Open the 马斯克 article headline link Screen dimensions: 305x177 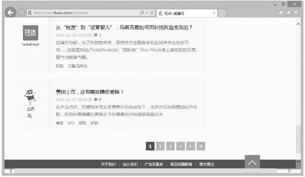pyautogui.click(x=124, y=28)
